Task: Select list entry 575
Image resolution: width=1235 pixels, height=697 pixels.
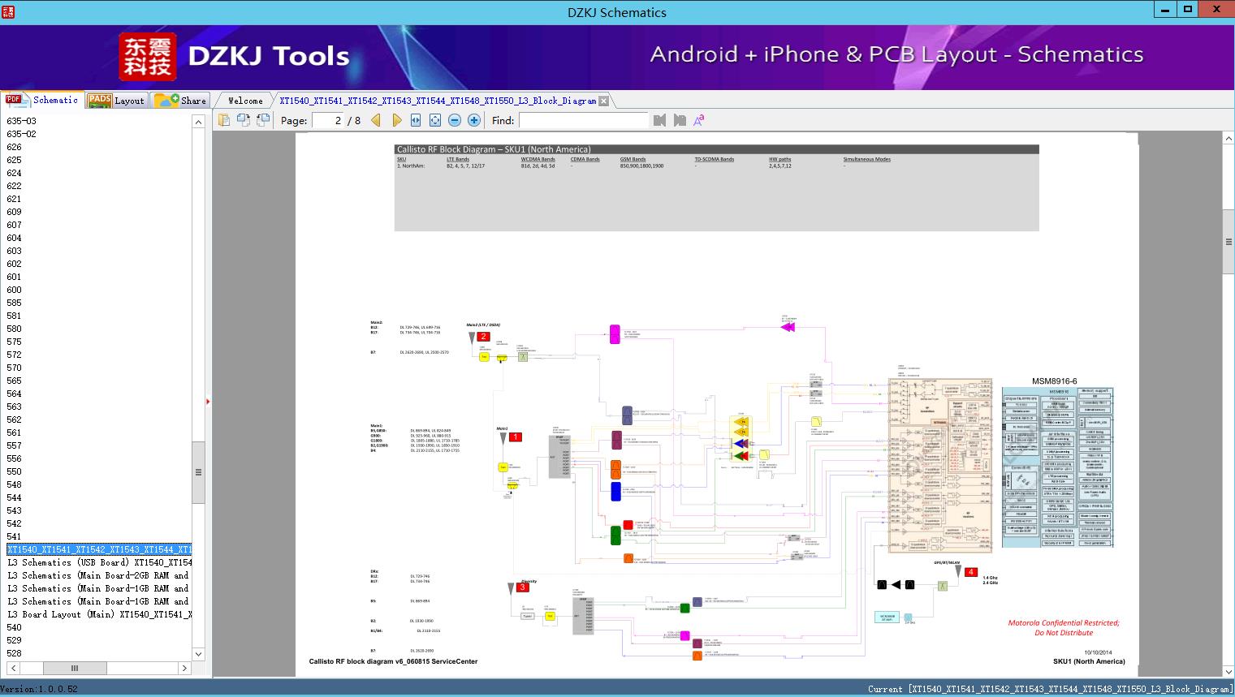Action: (15, 342)
